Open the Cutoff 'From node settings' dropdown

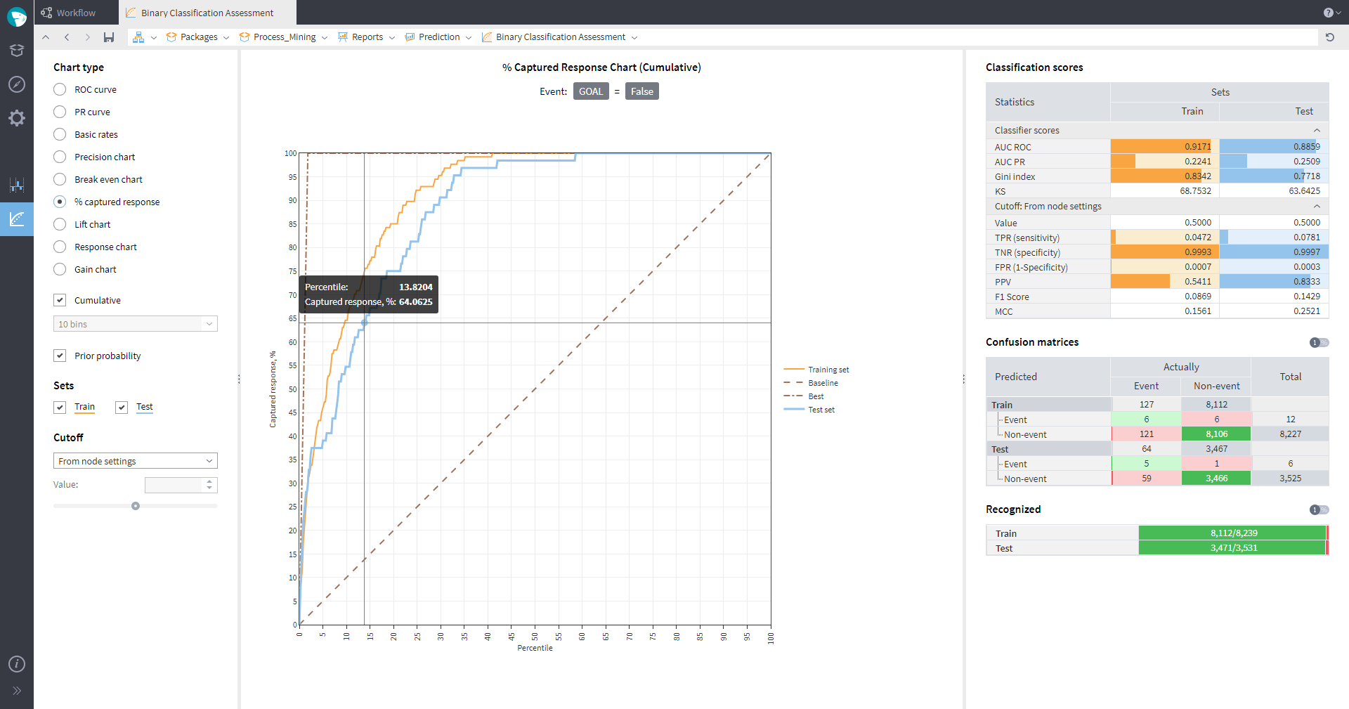point(135,461)
